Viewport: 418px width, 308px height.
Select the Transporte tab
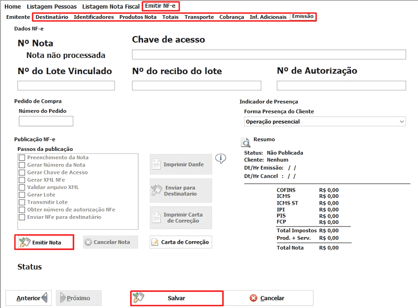[199, 17]
